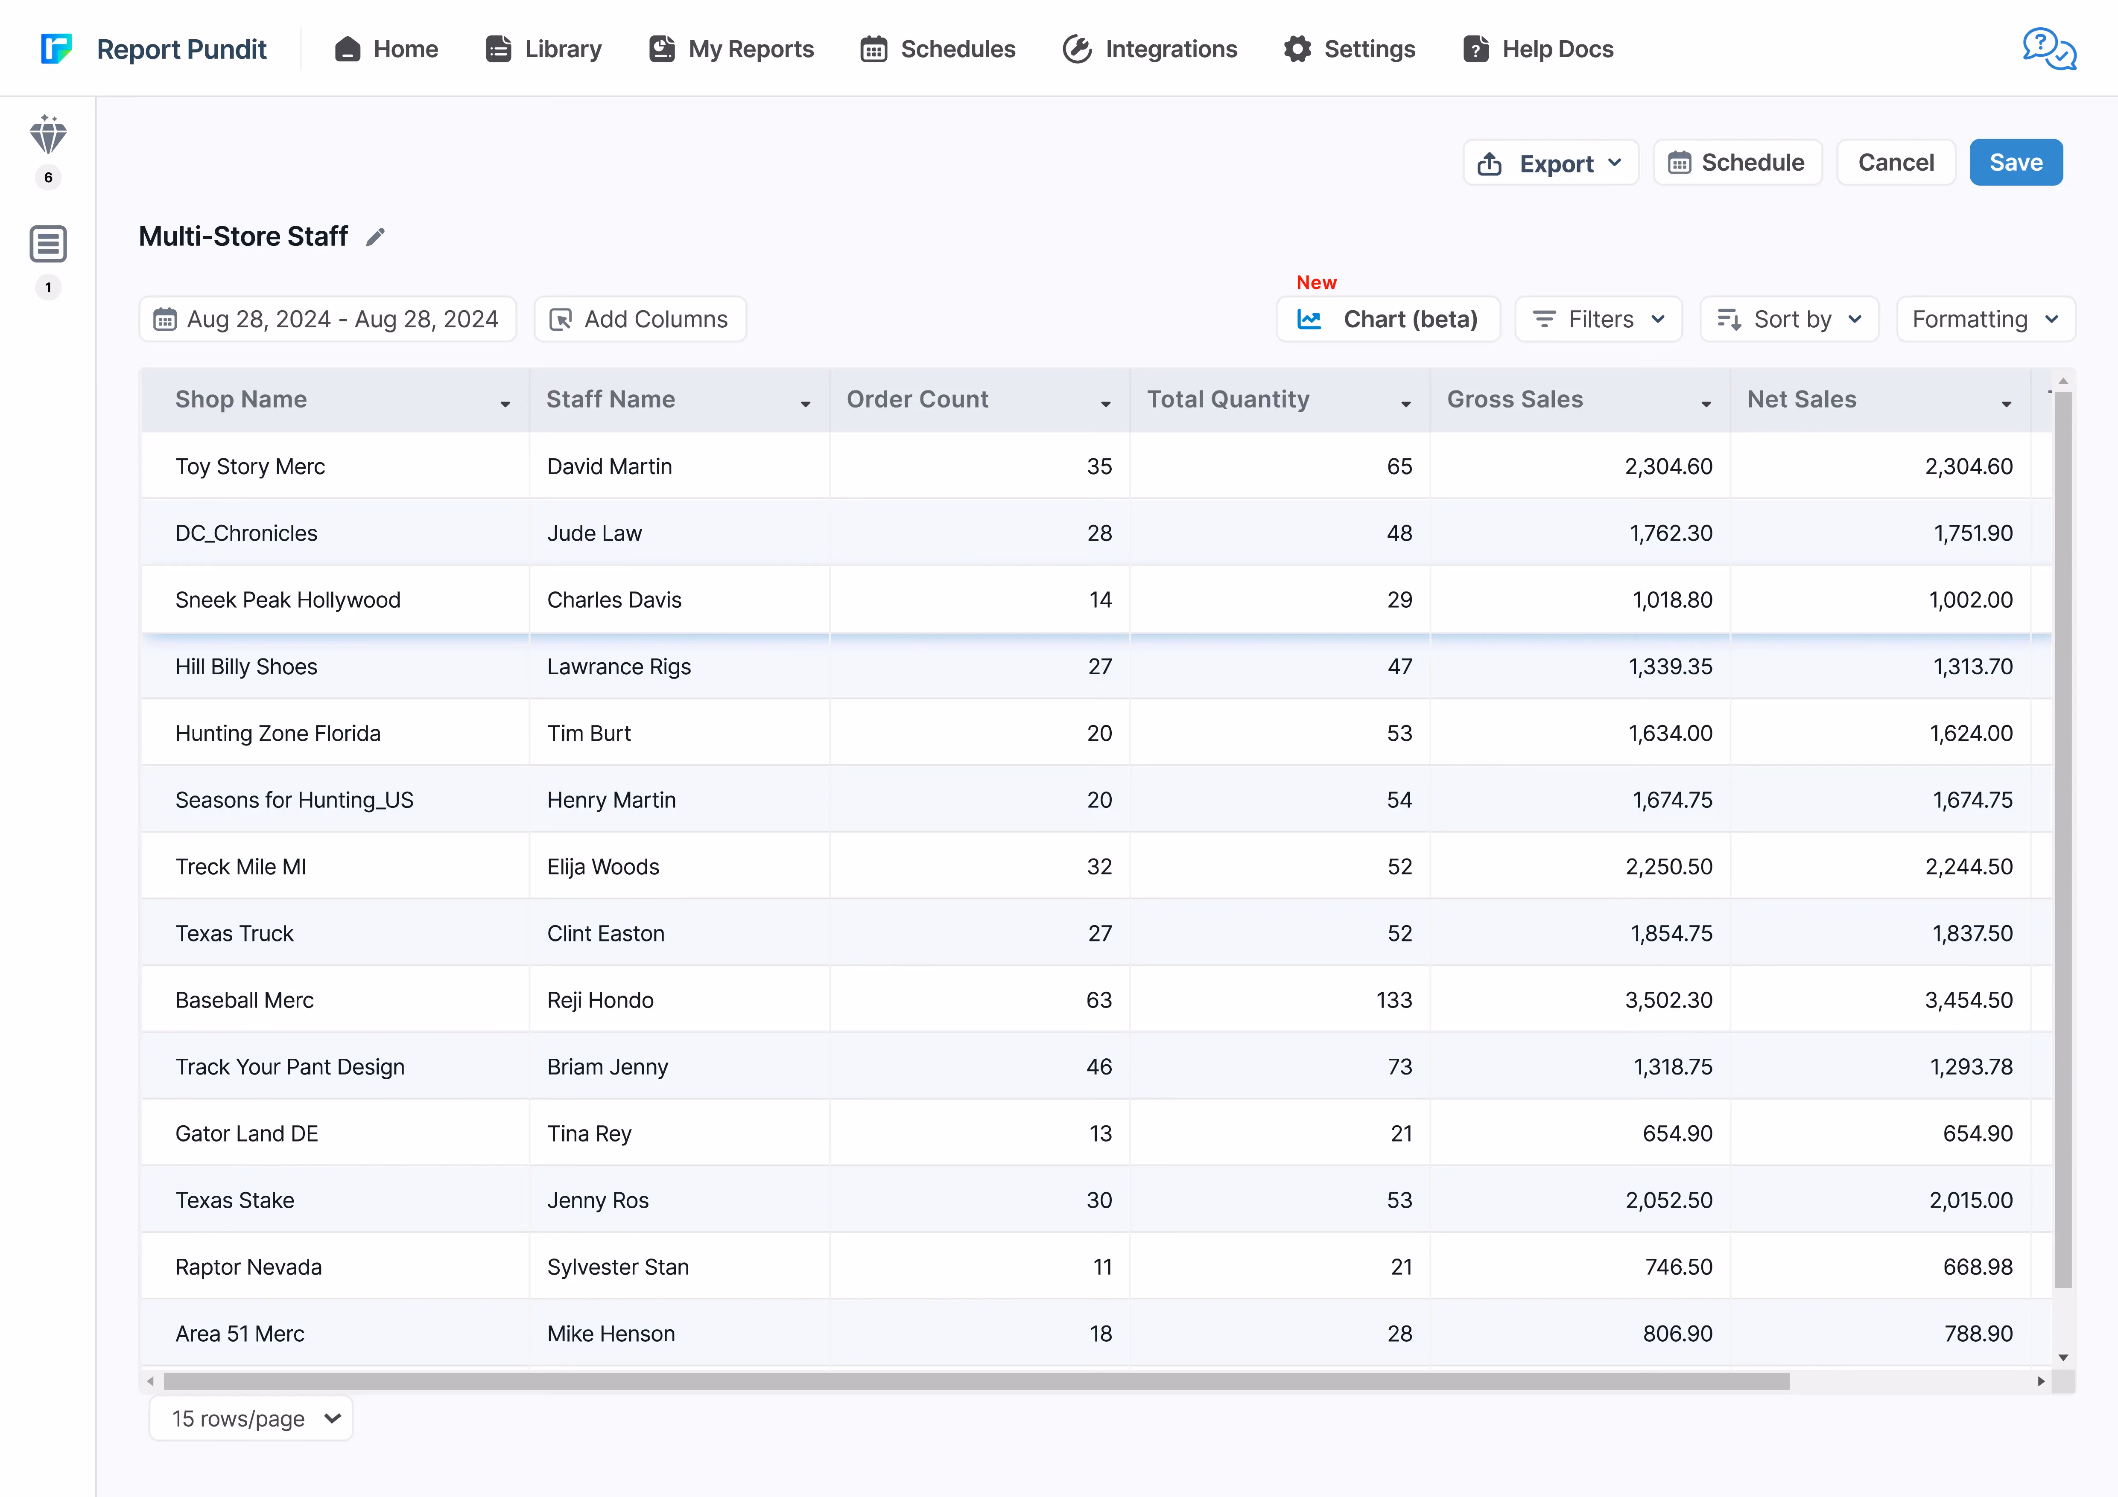Click the Help Docs icon
The image size is (2118, 1497).
coord(1475,49)
